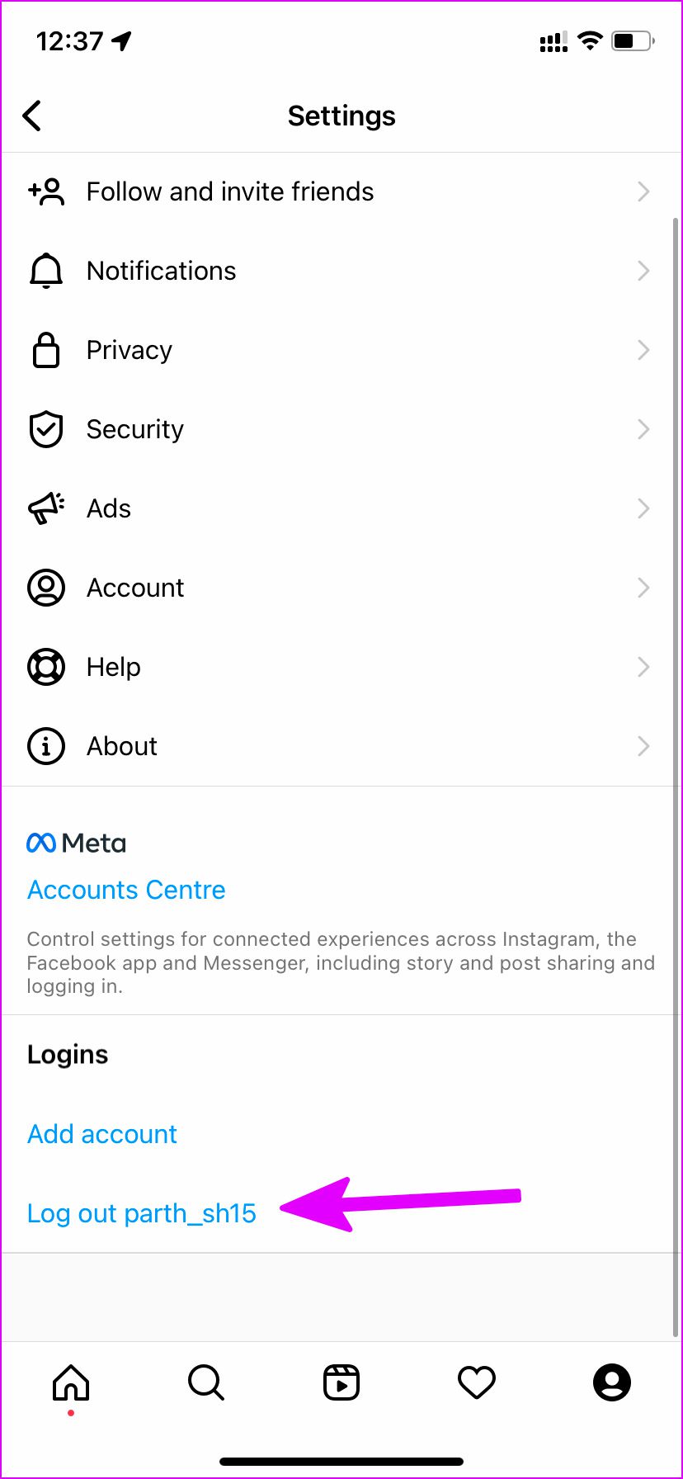Expand the Account row chevron

coord(643,588)
